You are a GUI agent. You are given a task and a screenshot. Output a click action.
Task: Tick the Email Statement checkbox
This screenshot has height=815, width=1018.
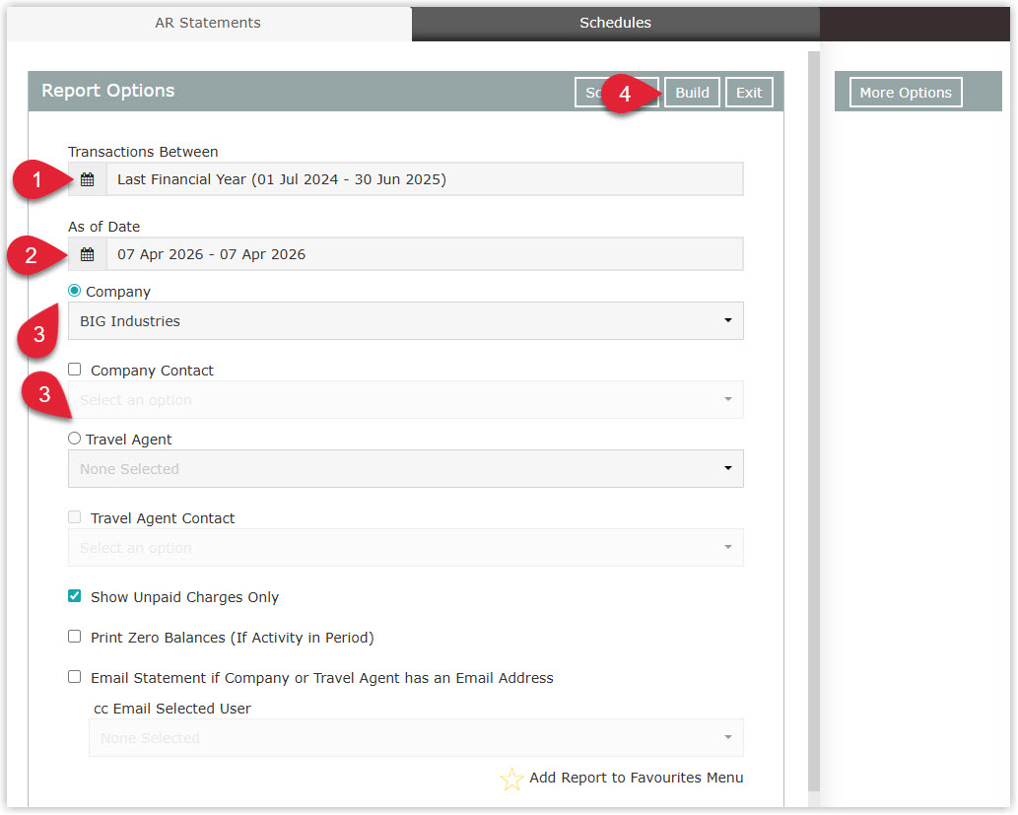pos(75,677)
